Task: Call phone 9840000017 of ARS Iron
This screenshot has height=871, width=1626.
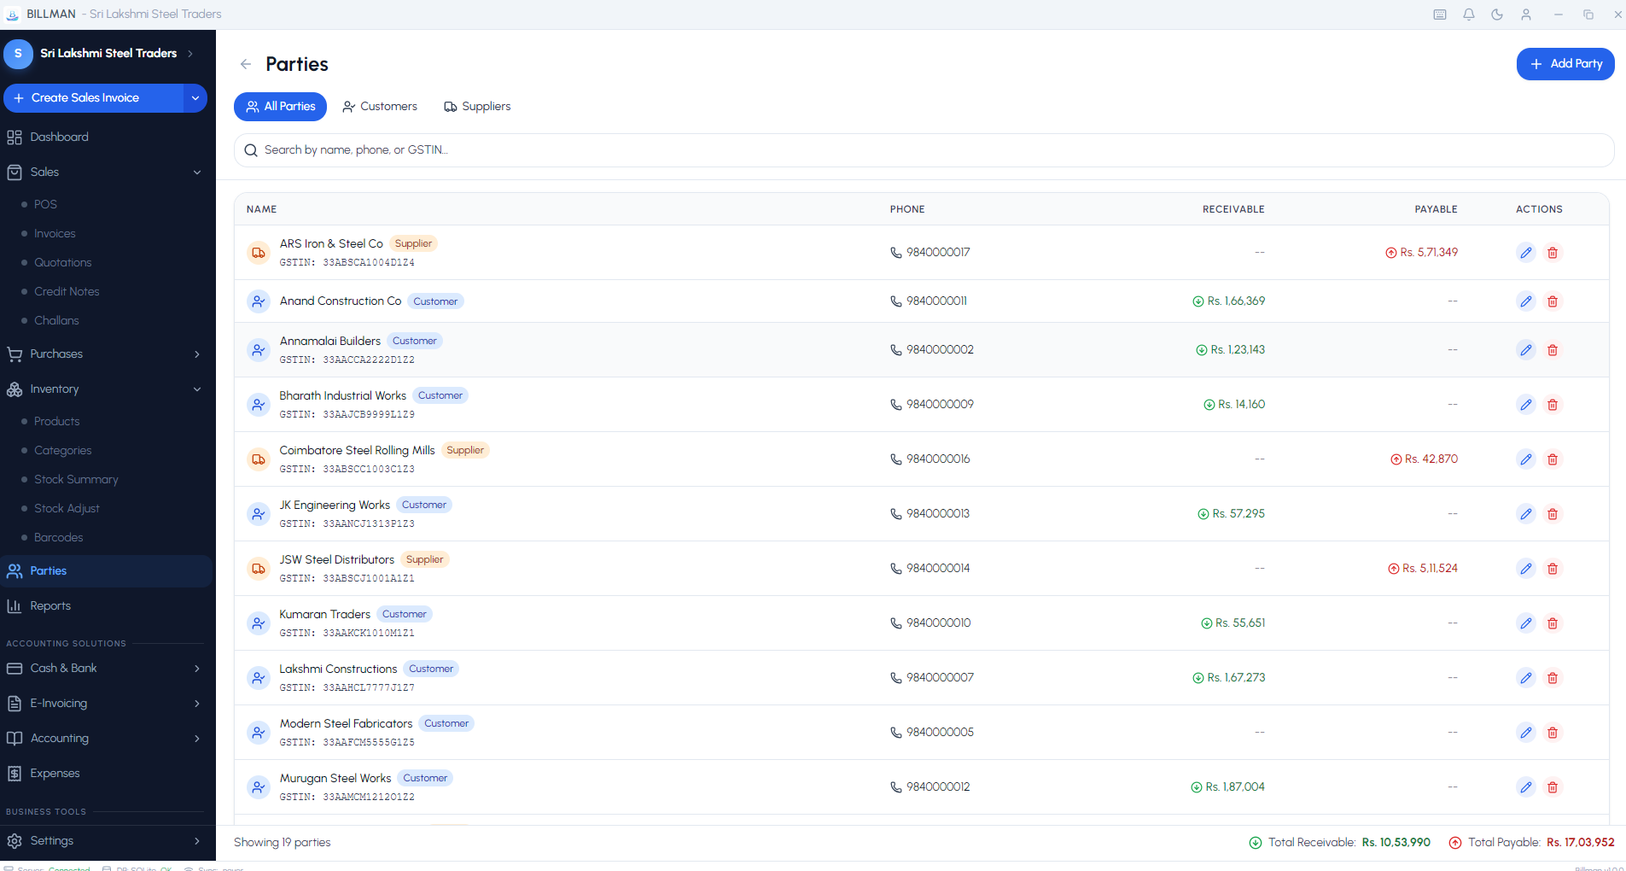Action: tap(930, 253)
